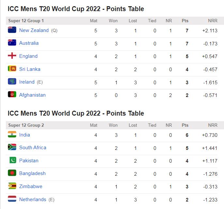Go to the South Africa team page
Image resolution: width=224 pixels, height=209 pixels.
[33, 148]
